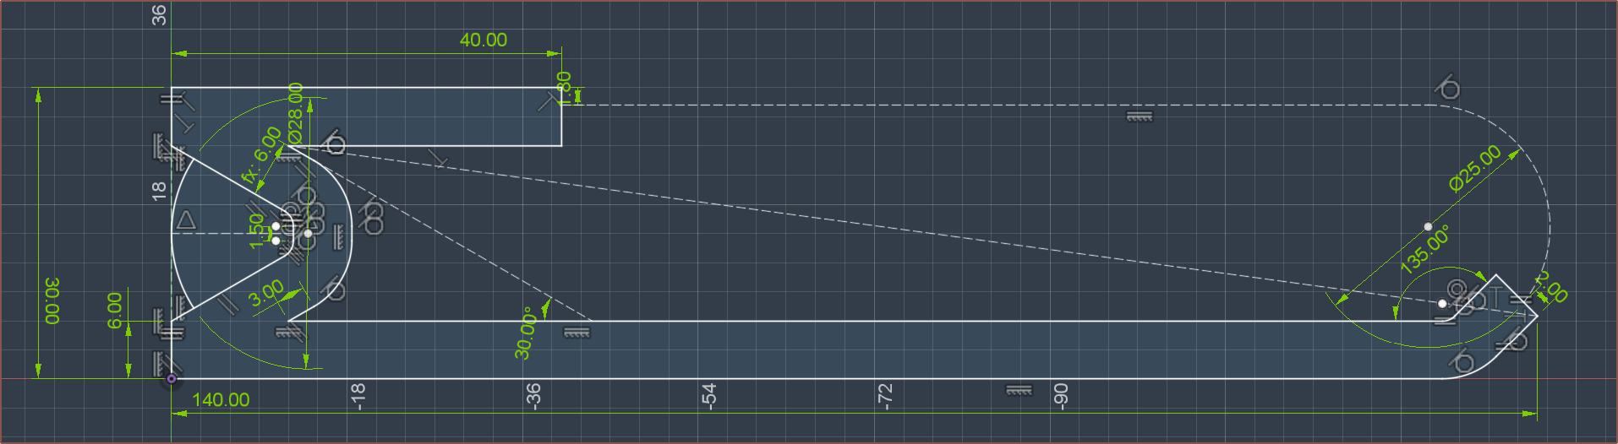Select tangent constraint icon on bottom-right fillet
Screen dimensions: 1618x444
(1462, 361)
